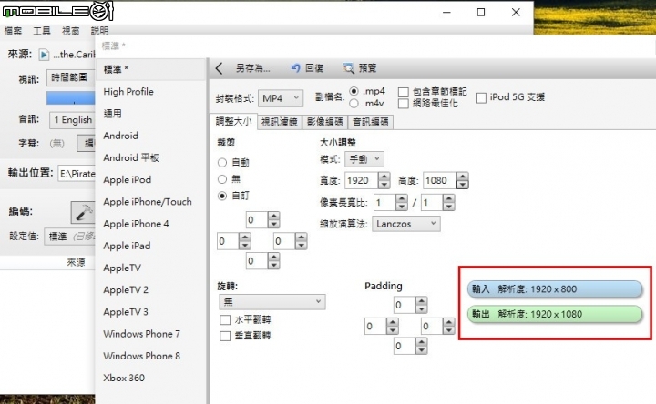The height and width of the screenshot is (404, 656).
Task: Increase 寬度 with stepper up arrow
Action: click(384, 177)
